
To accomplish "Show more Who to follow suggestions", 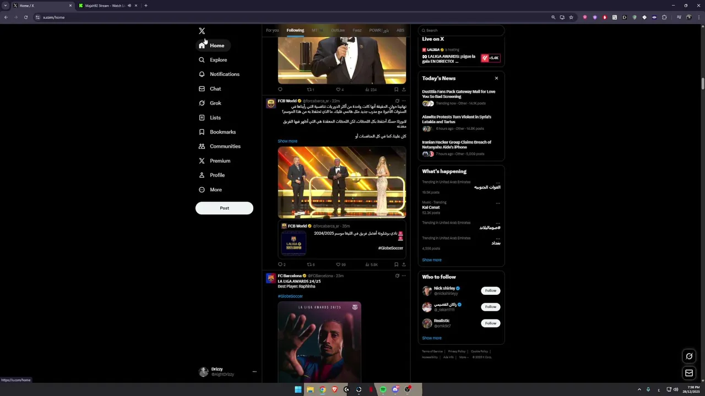I will pos(432,338).
